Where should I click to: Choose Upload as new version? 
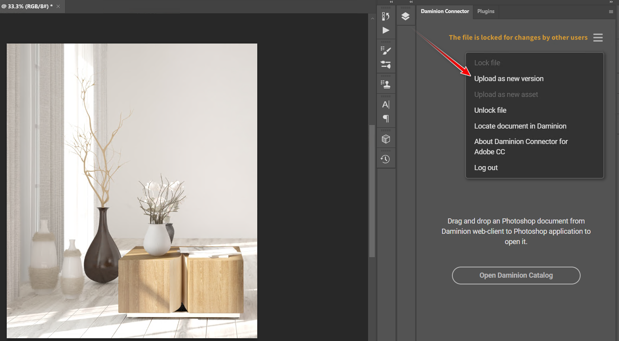pos(509,79)
